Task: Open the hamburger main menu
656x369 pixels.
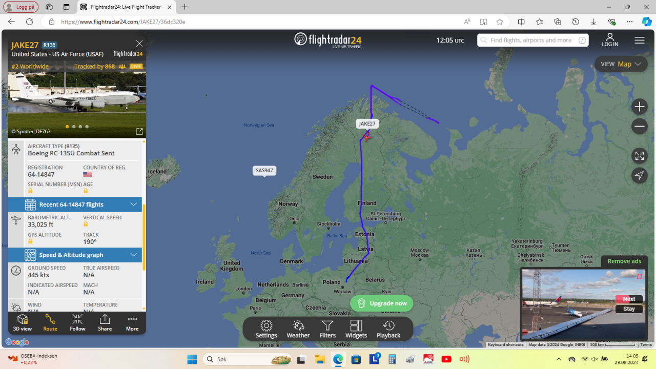Action: [639, 40]
